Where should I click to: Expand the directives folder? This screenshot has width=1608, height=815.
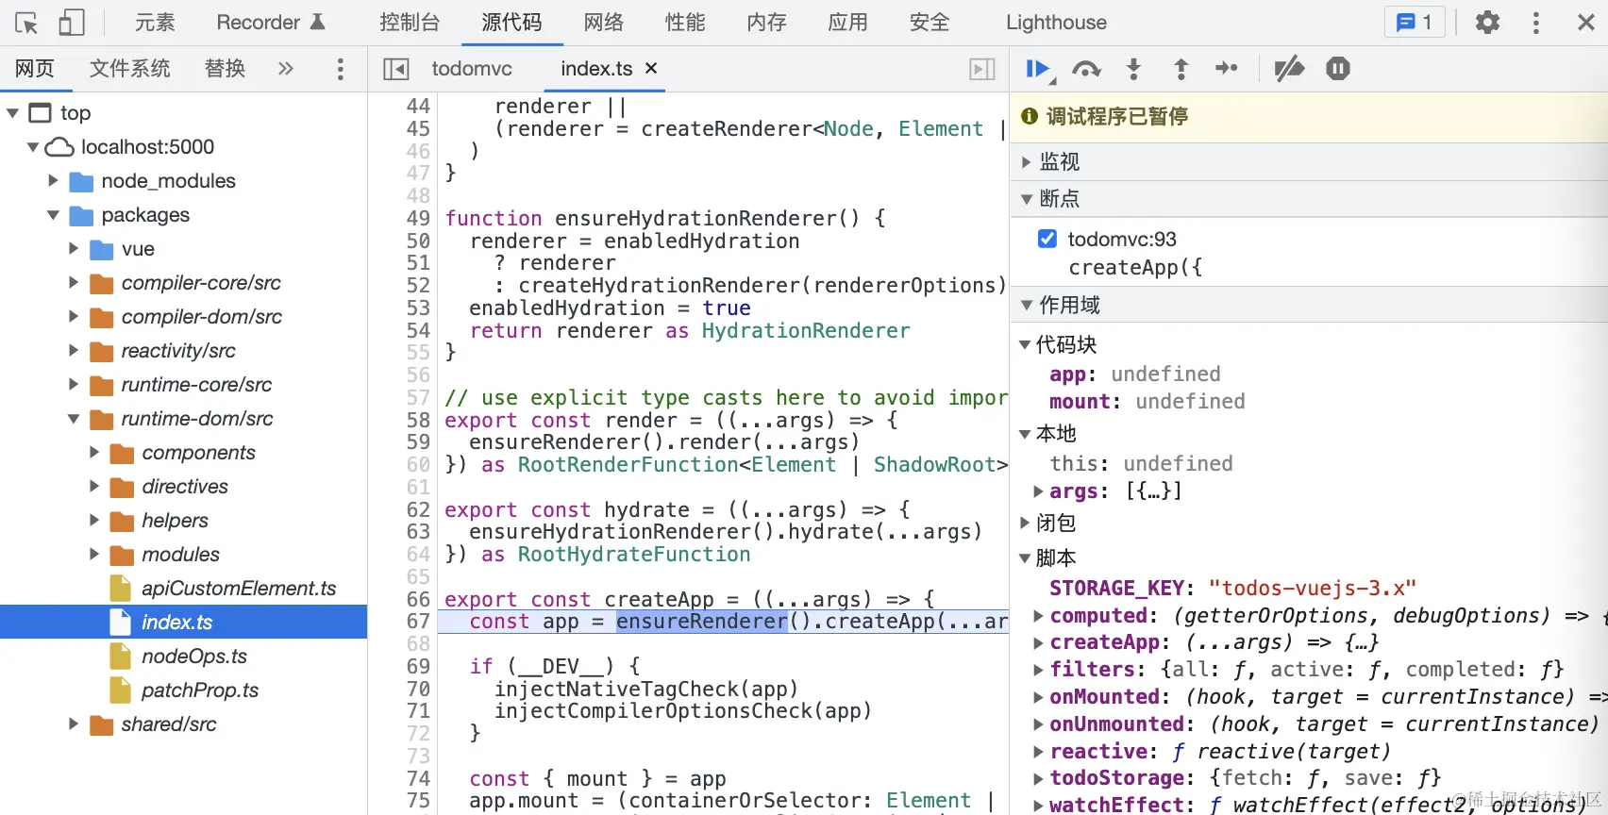pos(95,487)
